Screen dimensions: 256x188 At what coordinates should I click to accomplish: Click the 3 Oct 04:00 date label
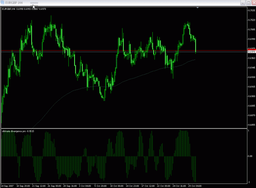point(85,186)
